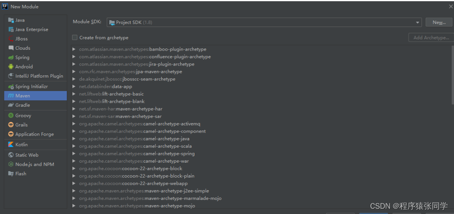Click the Kotlin logo icon
The image size is (454, 214).
point(11,144)
